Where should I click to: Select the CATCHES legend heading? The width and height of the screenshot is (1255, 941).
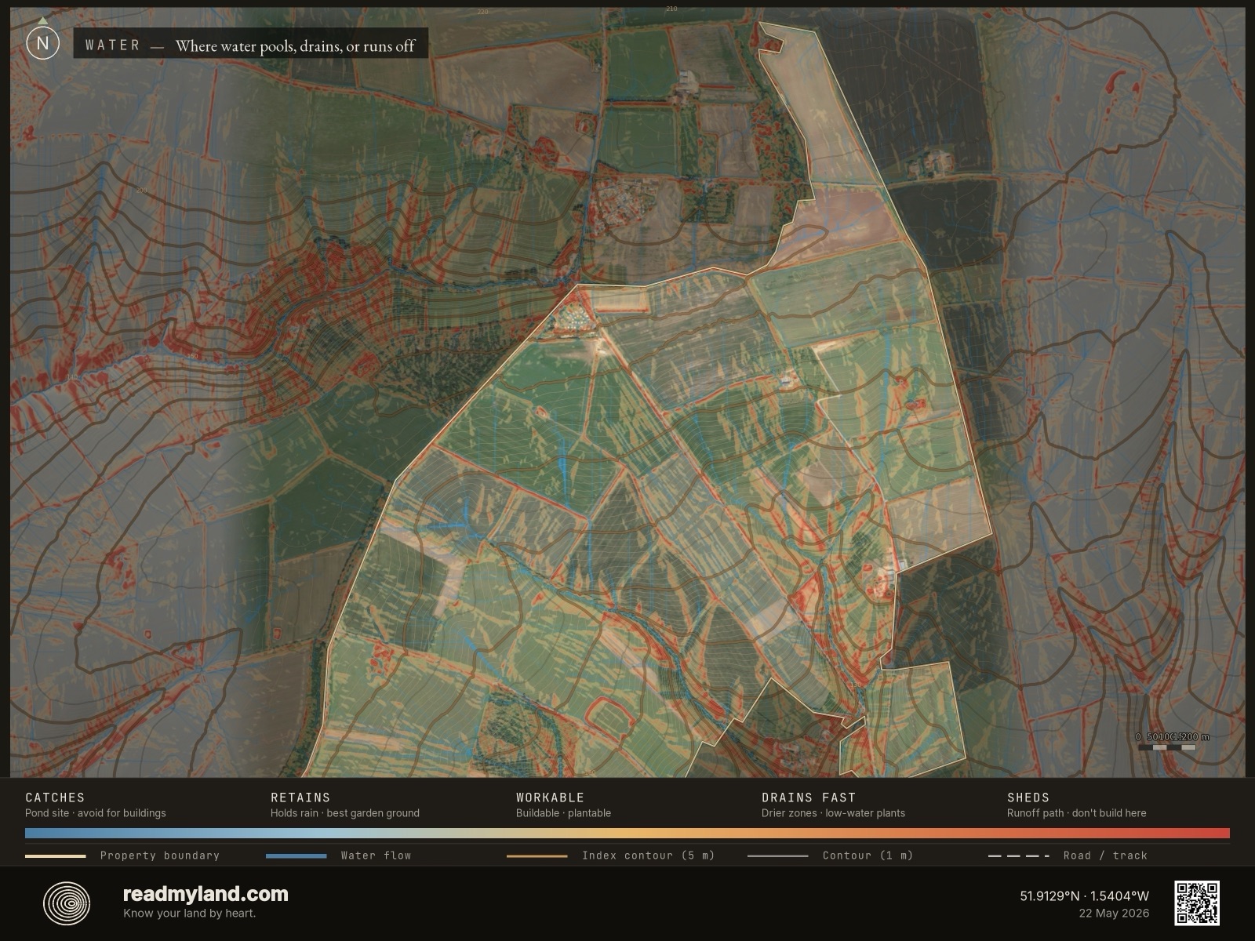tap(55, 797)
